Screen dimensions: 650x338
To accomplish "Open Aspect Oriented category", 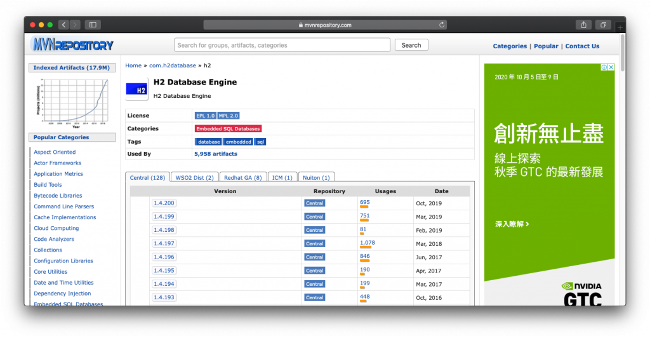I will (x=55, y=152).
